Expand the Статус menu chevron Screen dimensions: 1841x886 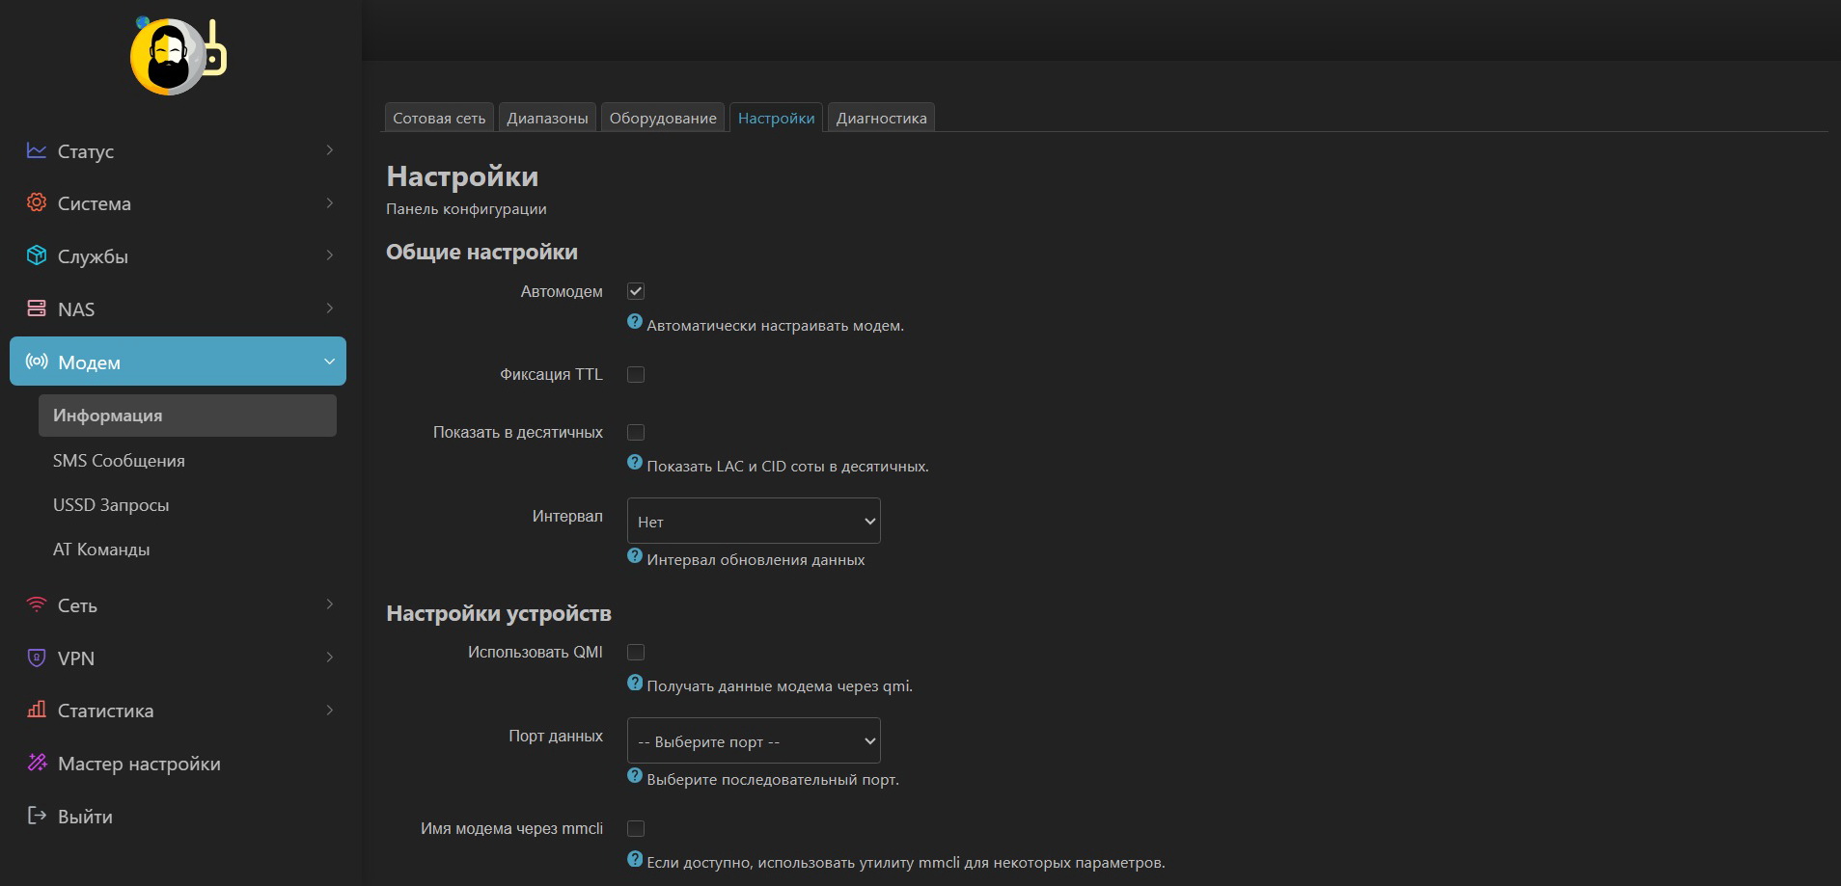[330, 150]
